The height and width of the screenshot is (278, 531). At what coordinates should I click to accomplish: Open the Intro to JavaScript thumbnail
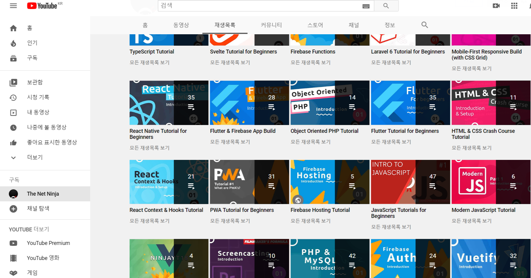[411, 182]
